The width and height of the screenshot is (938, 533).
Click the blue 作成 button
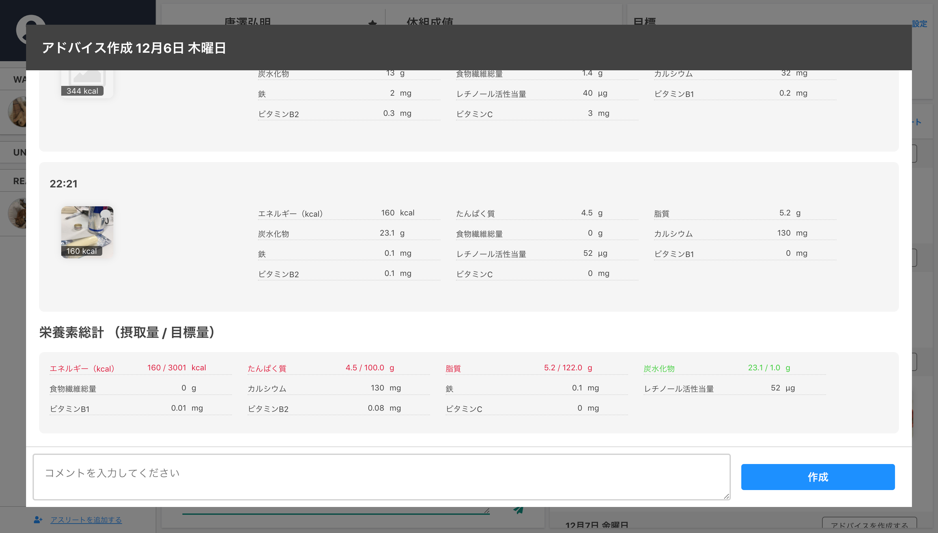[817, 477]
